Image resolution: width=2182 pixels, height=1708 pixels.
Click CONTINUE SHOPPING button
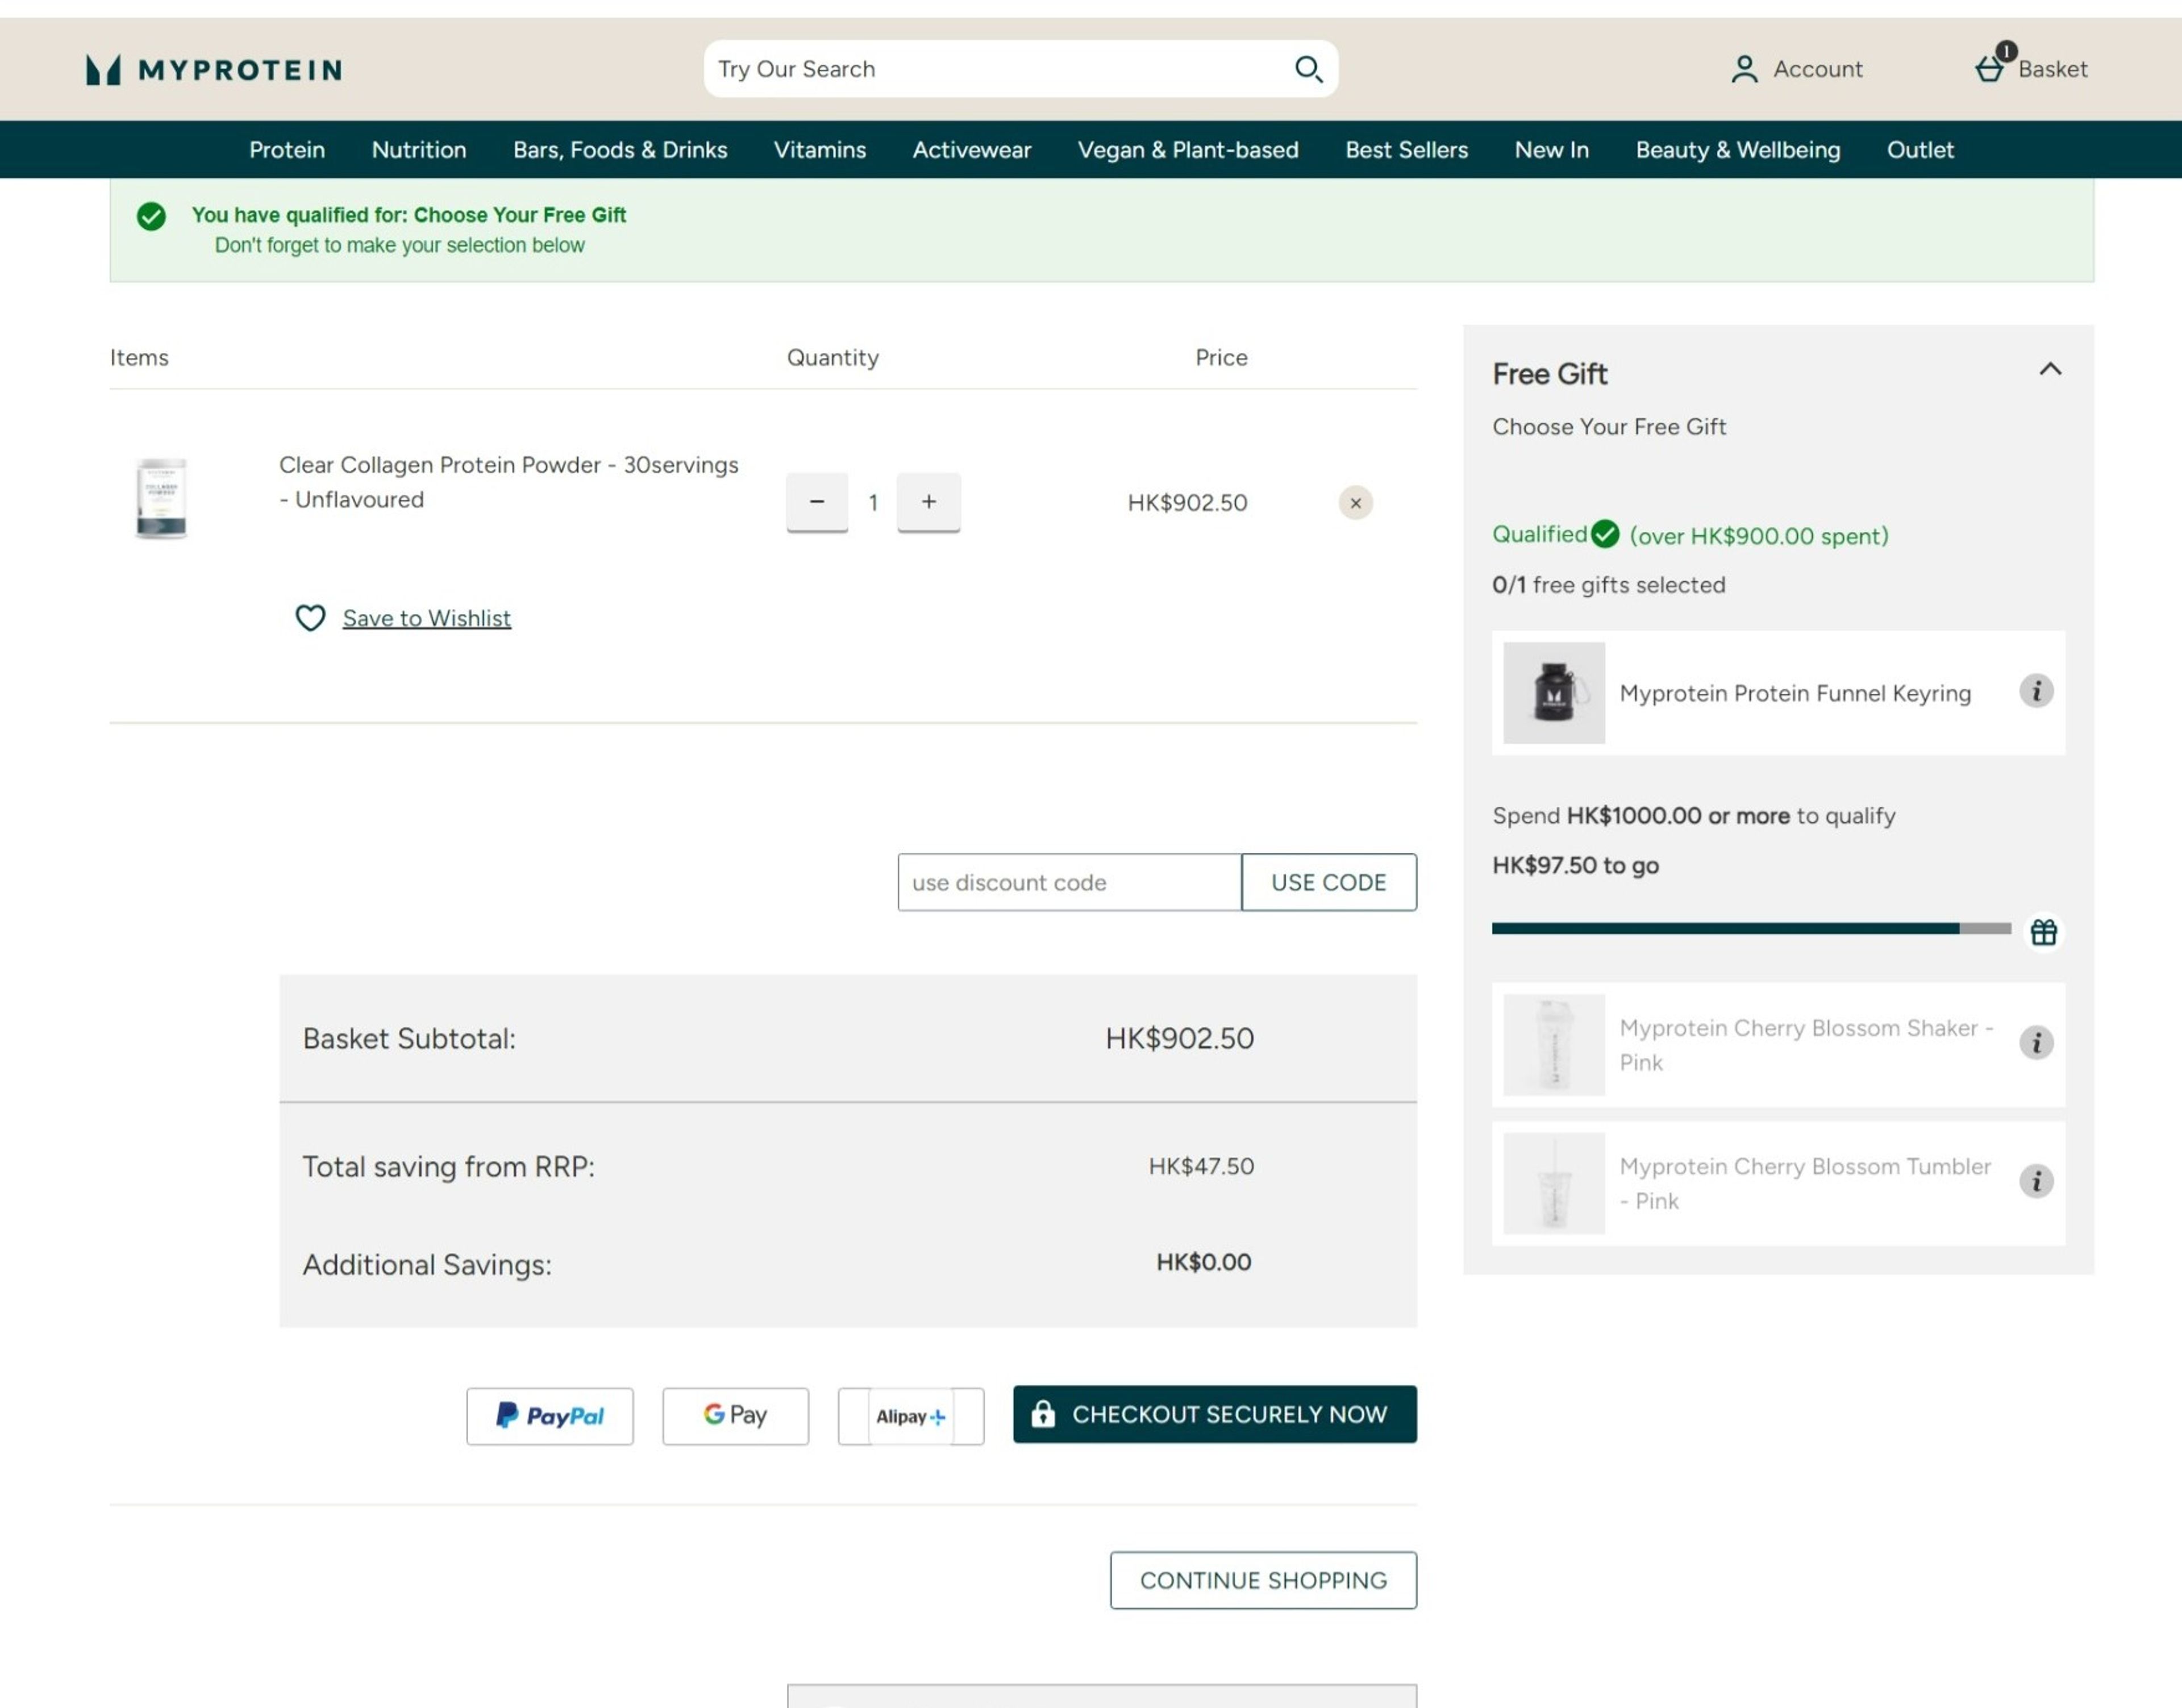(x=1263, y=1580)
